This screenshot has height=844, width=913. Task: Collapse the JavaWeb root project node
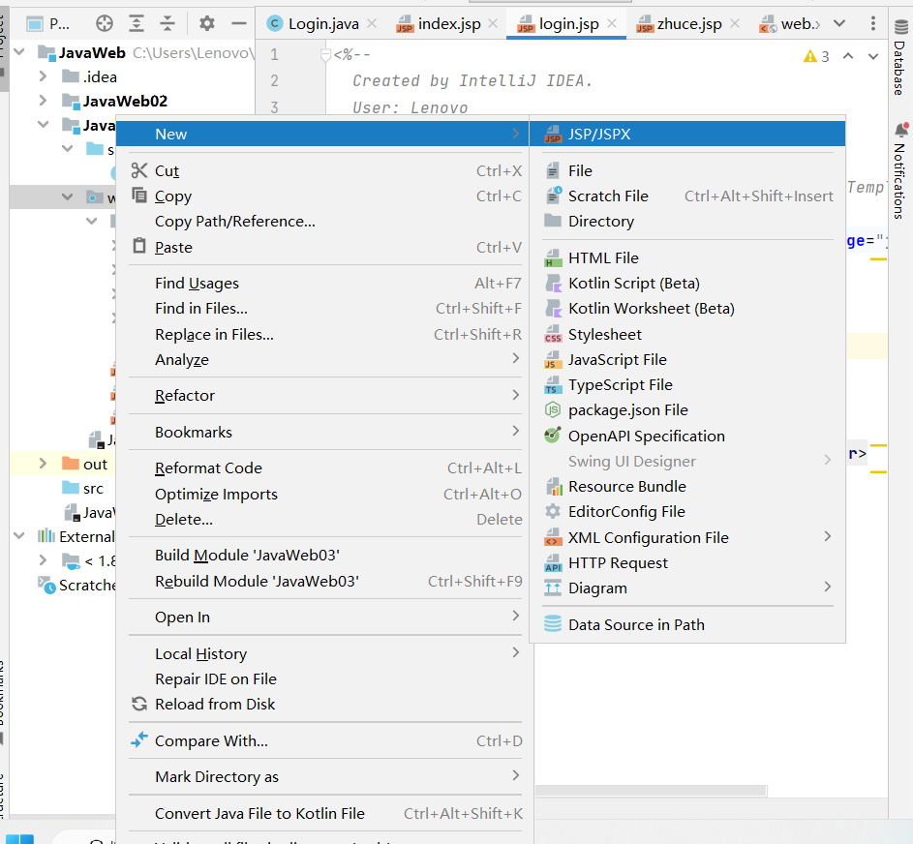click(19, 52)
